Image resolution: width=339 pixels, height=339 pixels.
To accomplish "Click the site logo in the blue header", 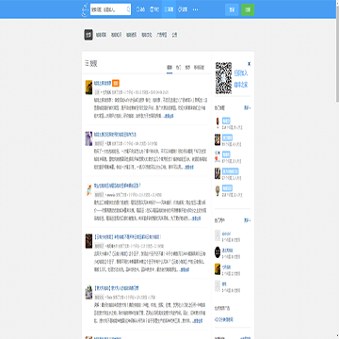I will [x=85, y=10].
